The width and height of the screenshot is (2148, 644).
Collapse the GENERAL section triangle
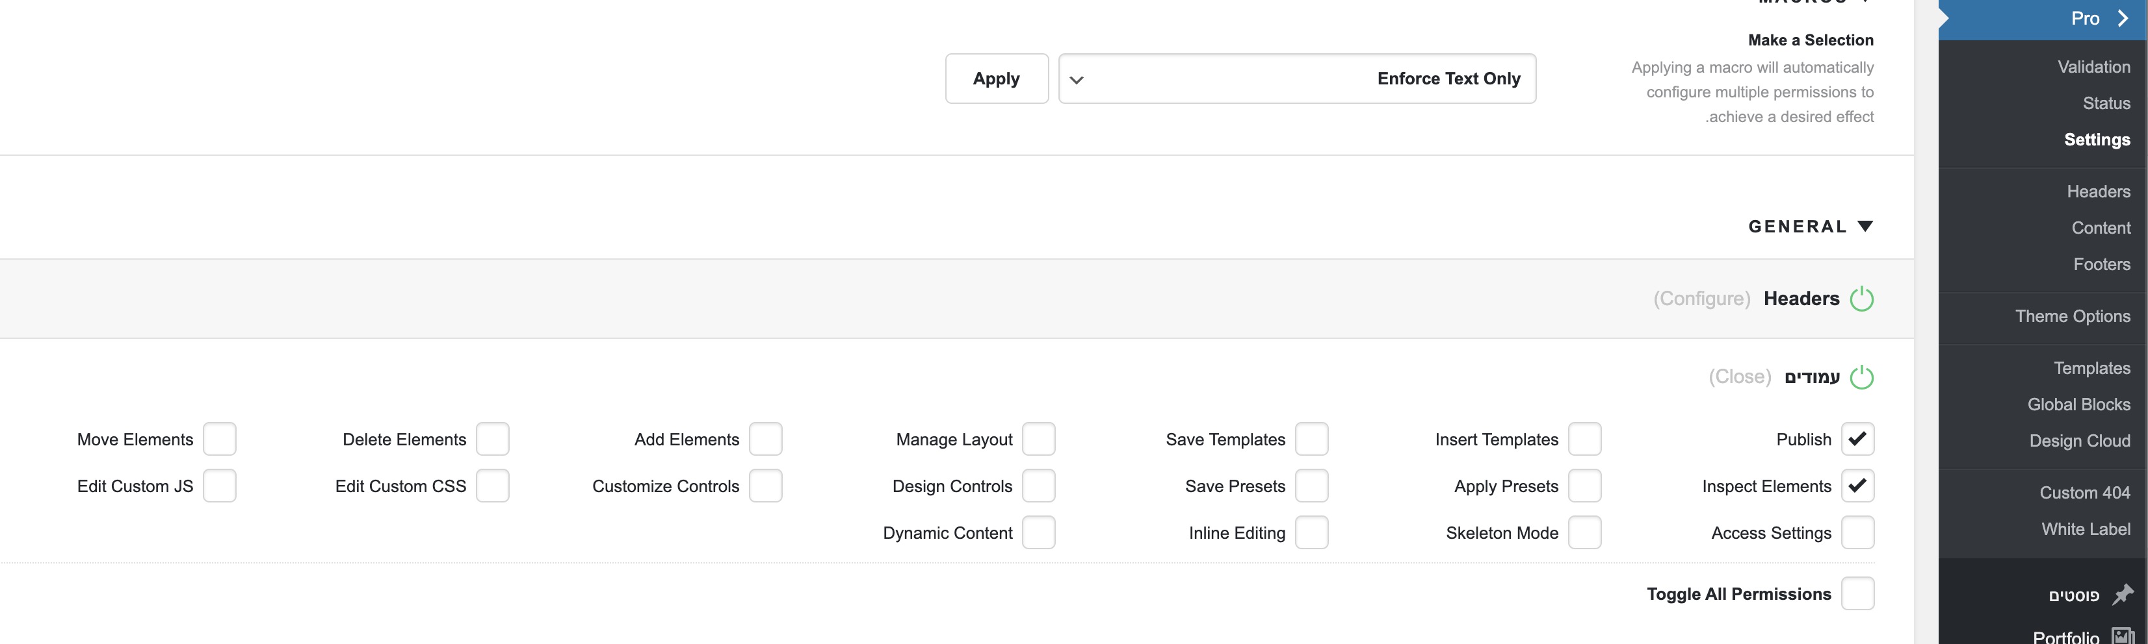click(1865, 227)
